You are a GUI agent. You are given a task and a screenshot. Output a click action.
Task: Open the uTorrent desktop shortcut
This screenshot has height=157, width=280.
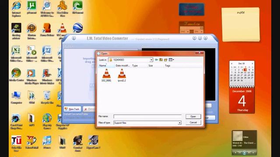pyautogui.click(x=31, y=8)
